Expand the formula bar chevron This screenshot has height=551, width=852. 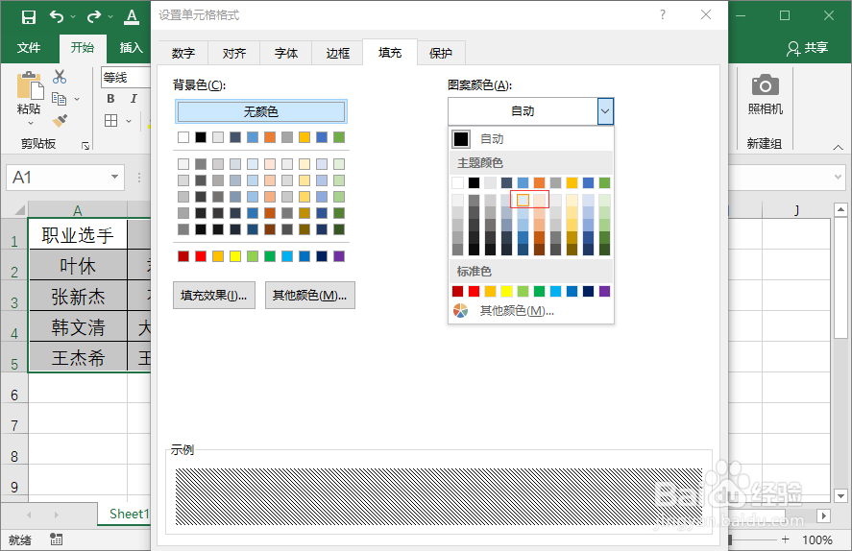pos(838,177)
